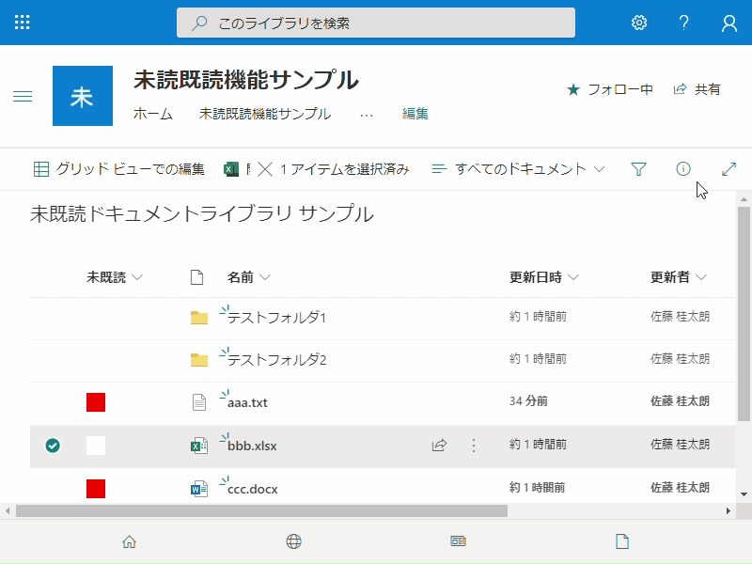Click the 編集 navigation link

tap(415, 114)
